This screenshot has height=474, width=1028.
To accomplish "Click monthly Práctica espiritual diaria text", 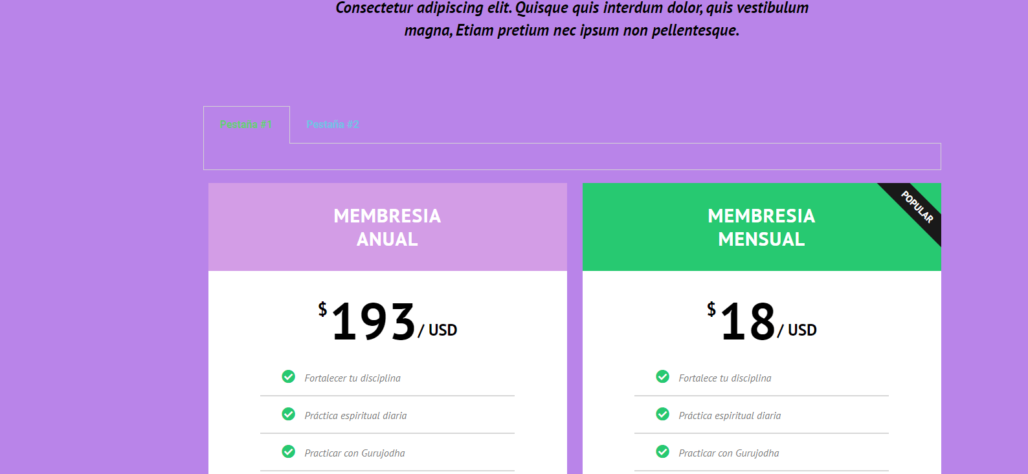I will tap(730, 416).
